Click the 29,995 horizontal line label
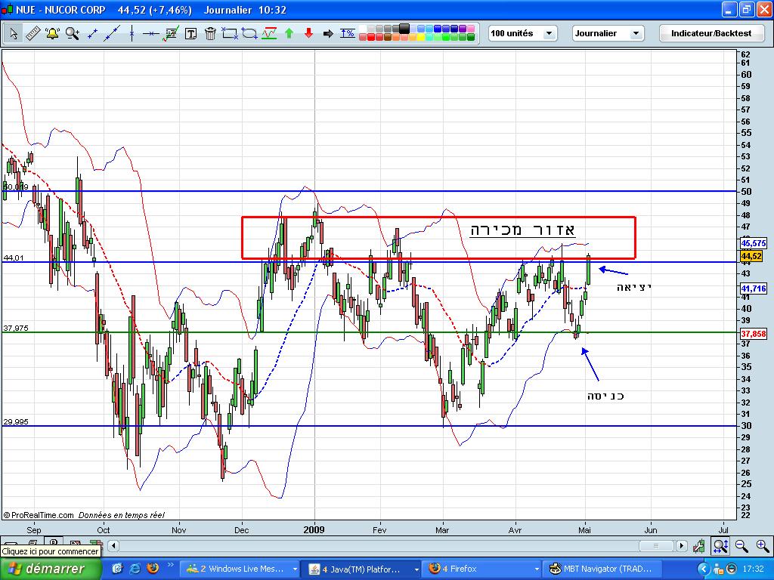The height and width of the screenshot is (580, 774). (16, 421)
